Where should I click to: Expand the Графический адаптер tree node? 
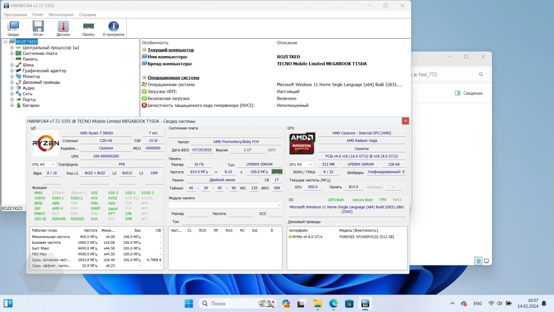click(x=12, y=71)
